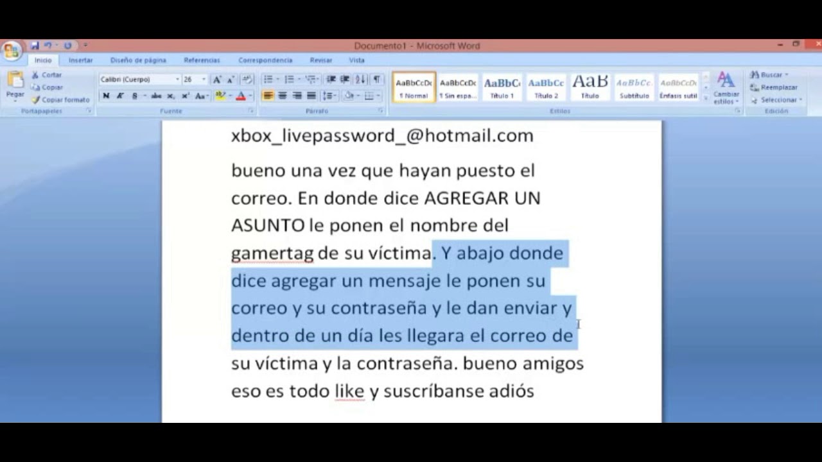Apply multilevel list formatting

pos(311,80)
